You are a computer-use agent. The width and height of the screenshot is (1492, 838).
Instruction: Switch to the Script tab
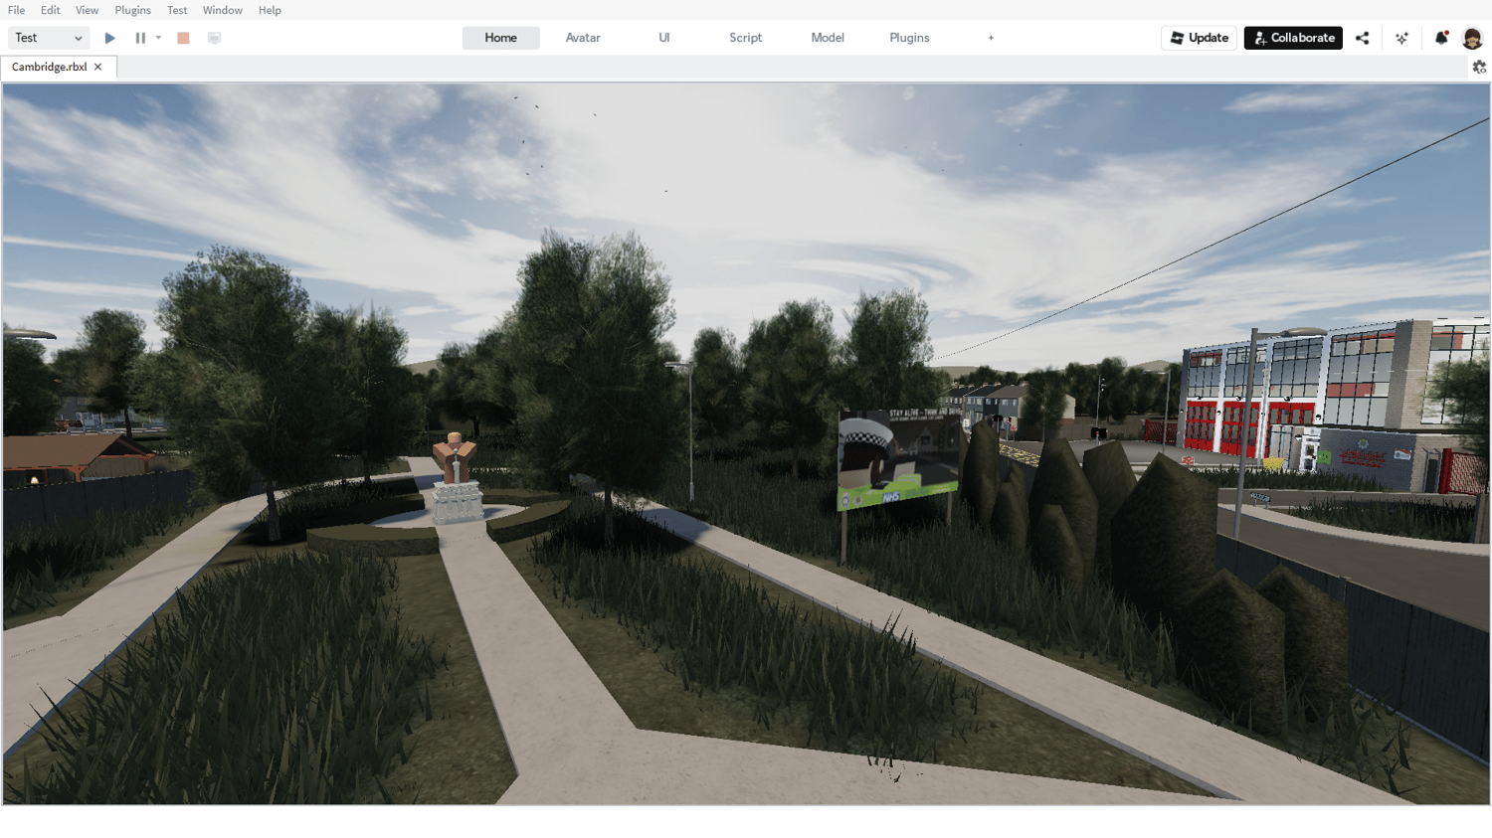746,38
